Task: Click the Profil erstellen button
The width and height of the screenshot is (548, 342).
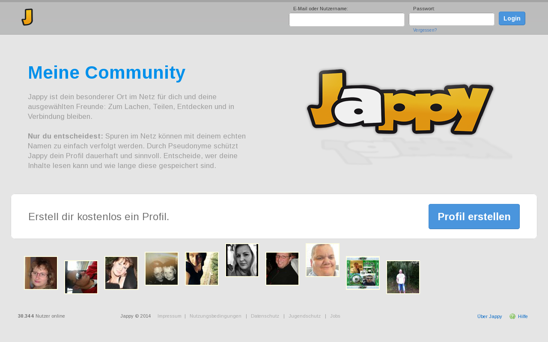Action: tap(474, 216)
